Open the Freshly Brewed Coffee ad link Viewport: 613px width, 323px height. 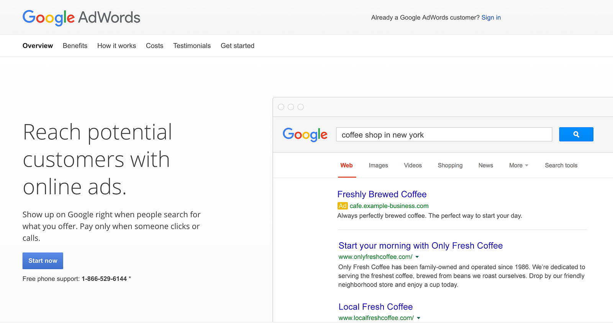(x=382, y=194)
